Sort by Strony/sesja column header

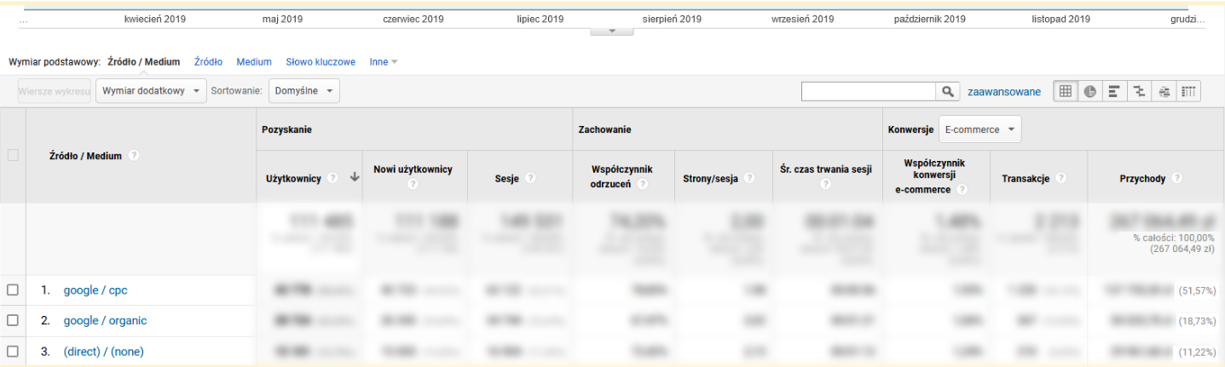pos(711,178)
